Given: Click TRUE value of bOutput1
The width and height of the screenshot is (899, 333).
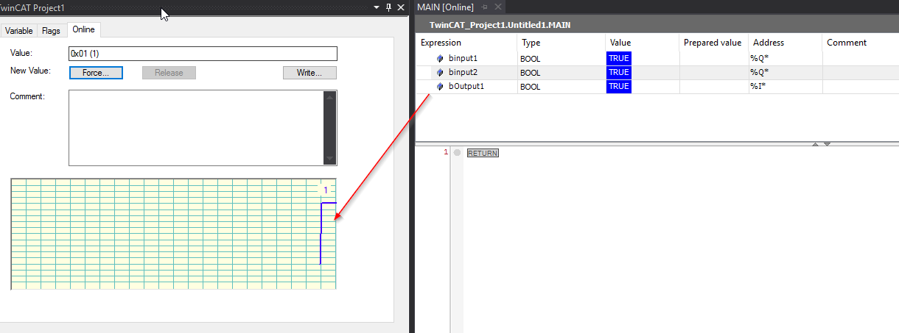Looking at the screenshot, I should tap(619, 86).
